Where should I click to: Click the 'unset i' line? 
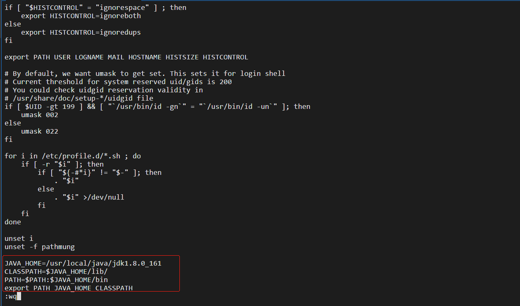19,238
